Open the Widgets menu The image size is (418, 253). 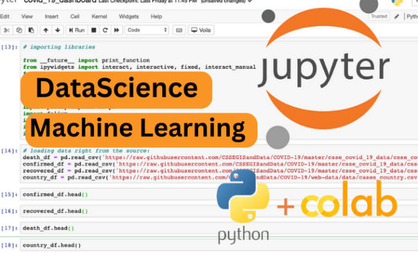pos(128,17)
